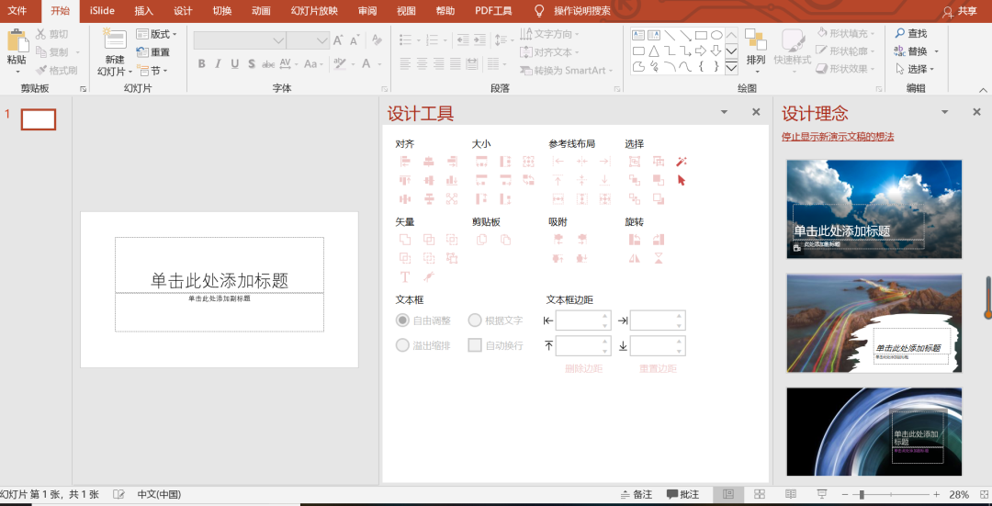Click the first shape merge icon under 矢量
This screenshot has height=506, width=992.
tap(405, 240)
